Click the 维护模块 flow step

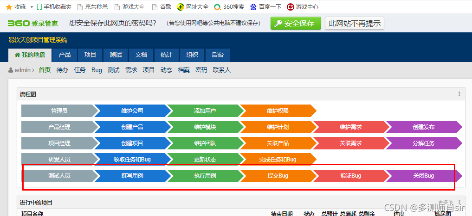(205, 127)
